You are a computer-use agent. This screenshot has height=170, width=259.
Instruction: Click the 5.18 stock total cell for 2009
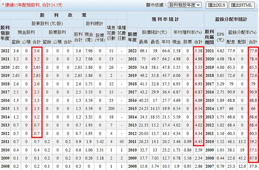click(x=100, y=158)
